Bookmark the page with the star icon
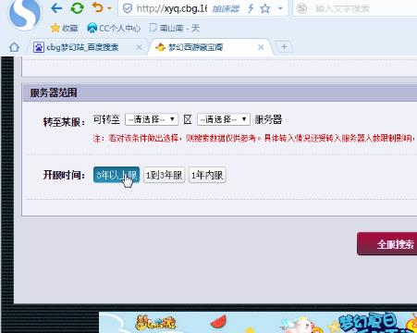The width and height of the screenshot is (417, 333). pyautogui.click(x=265, y=8)
